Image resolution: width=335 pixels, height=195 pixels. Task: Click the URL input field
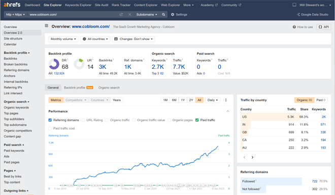click(x=73, y=15)
